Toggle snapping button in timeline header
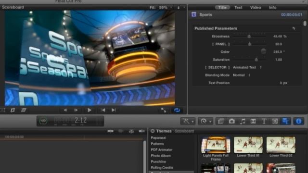Viewport: 308px width, 173px height. [x=141, y=131]
